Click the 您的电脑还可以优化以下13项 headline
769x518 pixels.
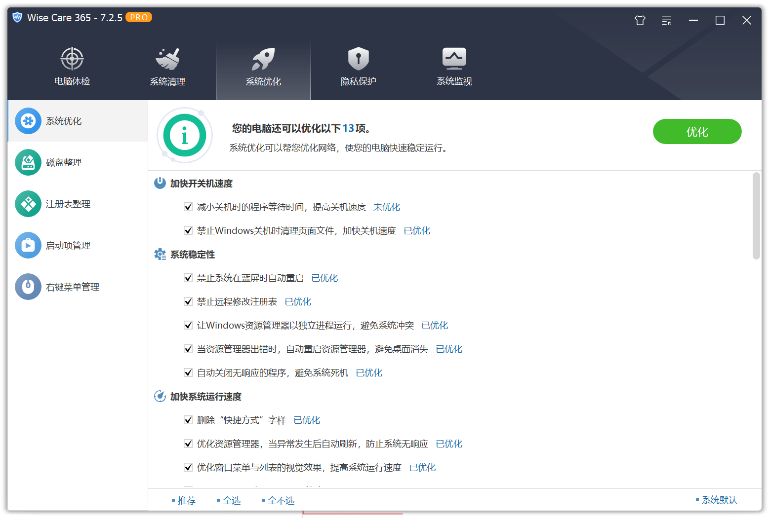point(301,128)
